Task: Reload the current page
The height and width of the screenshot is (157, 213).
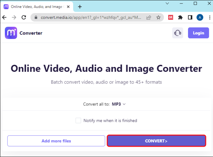Action: pyautogui.click(x=24, y=17)
